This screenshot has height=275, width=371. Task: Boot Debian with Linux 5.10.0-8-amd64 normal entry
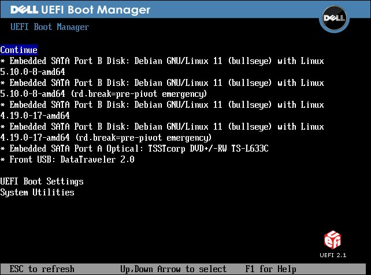[x=162, y=61]
